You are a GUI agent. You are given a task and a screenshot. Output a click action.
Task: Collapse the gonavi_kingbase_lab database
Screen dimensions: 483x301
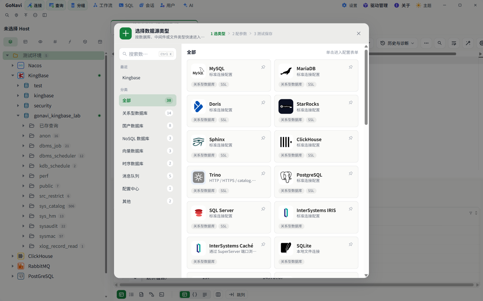(x=18, y=116)
